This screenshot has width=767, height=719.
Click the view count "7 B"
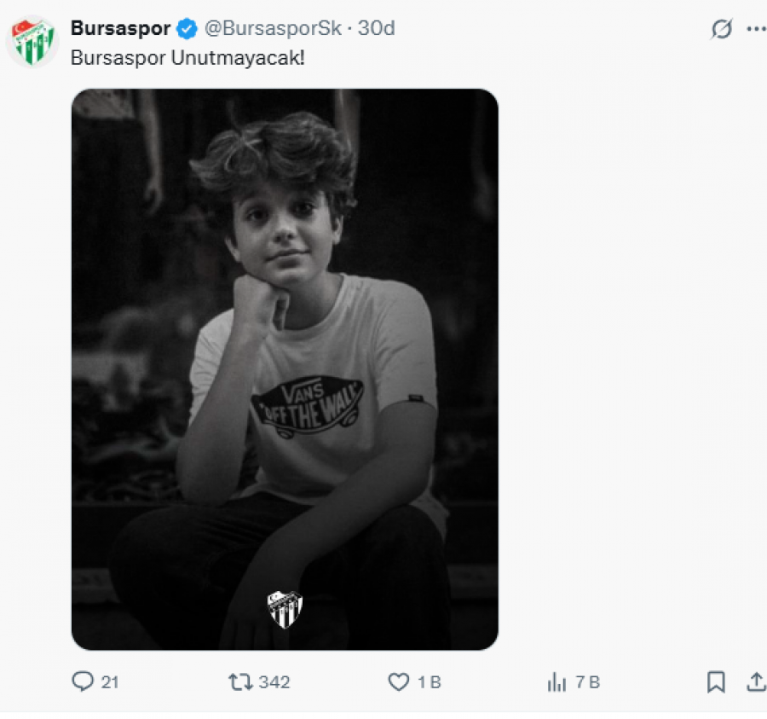point(587,682)
